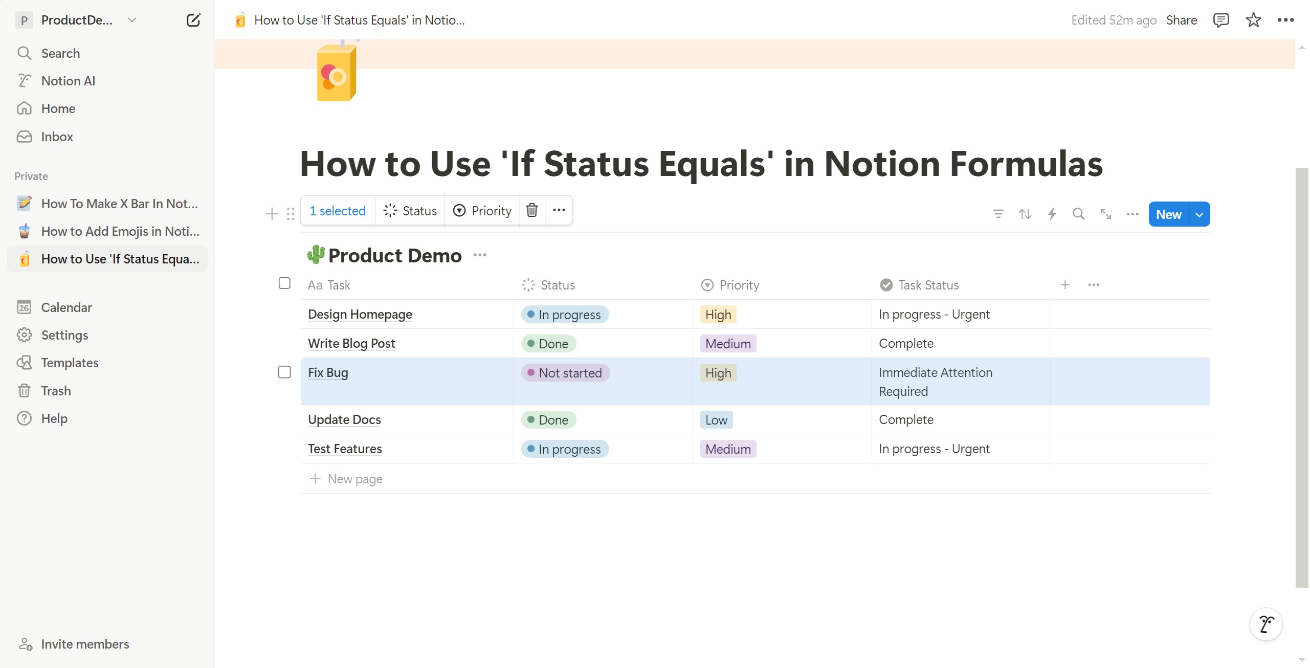This screenshot has height=668, width=1310.
Task: Change Write Blog Post status Done
Action: coord(548,344)
